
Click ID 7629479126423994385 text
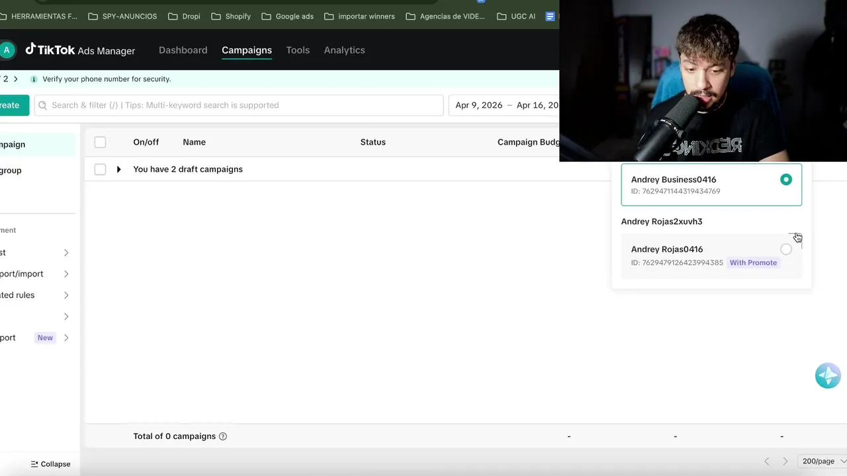677,262
